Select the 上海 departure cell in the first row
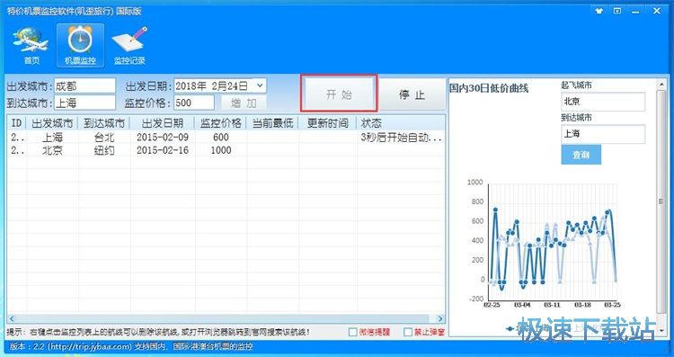The image size is (674, 357). point(52,138)
